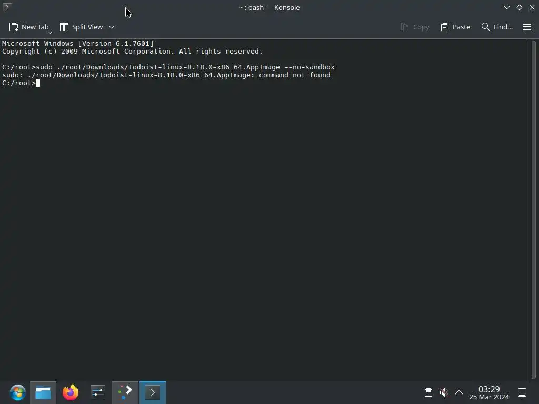539x404 pixels.
Task: Launch Firefox from the taskbar
Action: pos(71,392)
